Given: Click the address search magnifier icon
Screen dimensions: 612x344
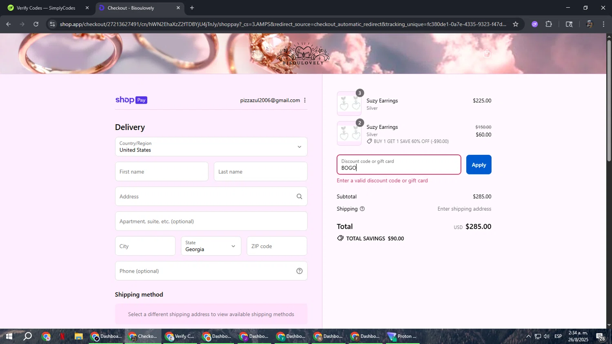Looking at the screenshot, I should click(299, 196).
